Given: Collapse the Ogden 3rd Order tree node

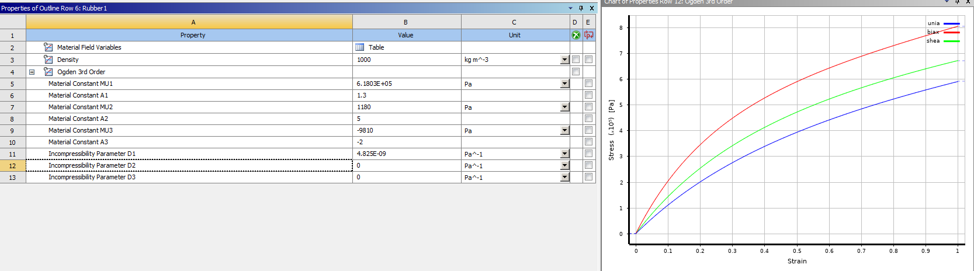Looking at the screenshot, I should [32, 72].
